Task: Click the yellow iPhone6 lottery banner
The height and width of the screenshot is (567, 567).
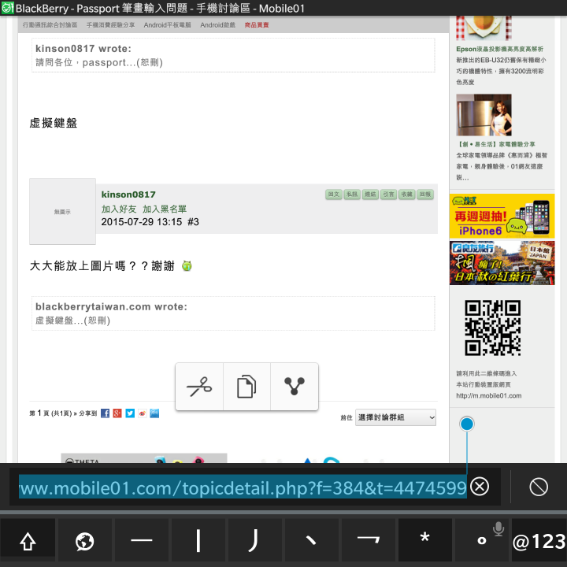Action: tap(502, 216)
